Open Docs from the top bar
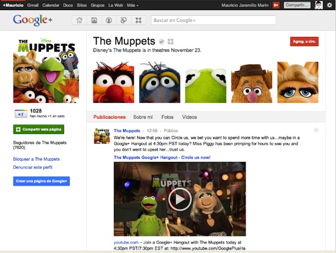Viewport: 336px width, 253px height. (68, 5)
